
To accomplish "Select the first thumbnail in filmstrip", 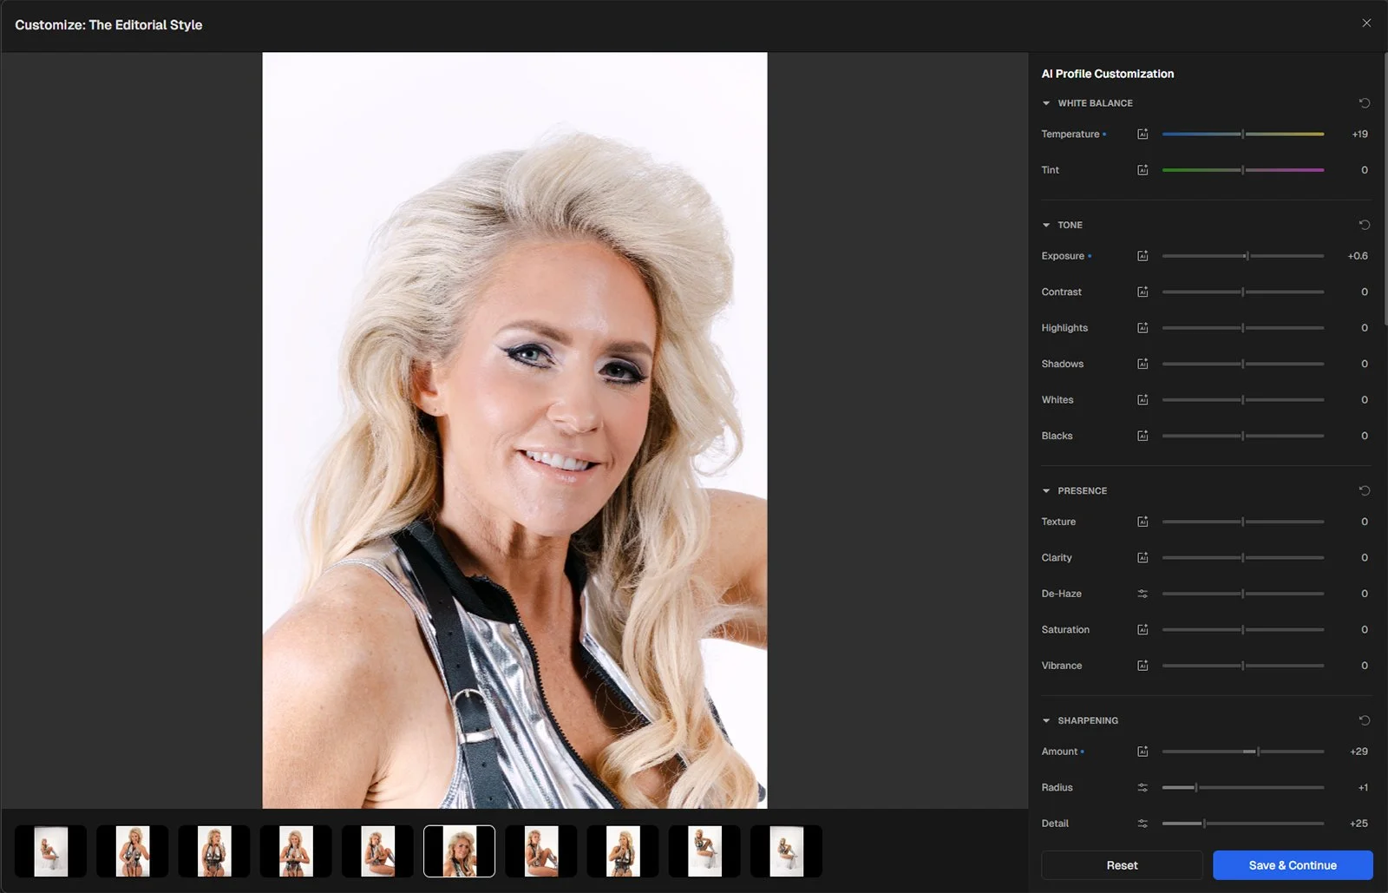I will click(x=50, y=851).
